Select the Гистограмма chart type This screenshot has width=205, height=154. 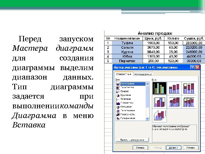pos(131,84)
